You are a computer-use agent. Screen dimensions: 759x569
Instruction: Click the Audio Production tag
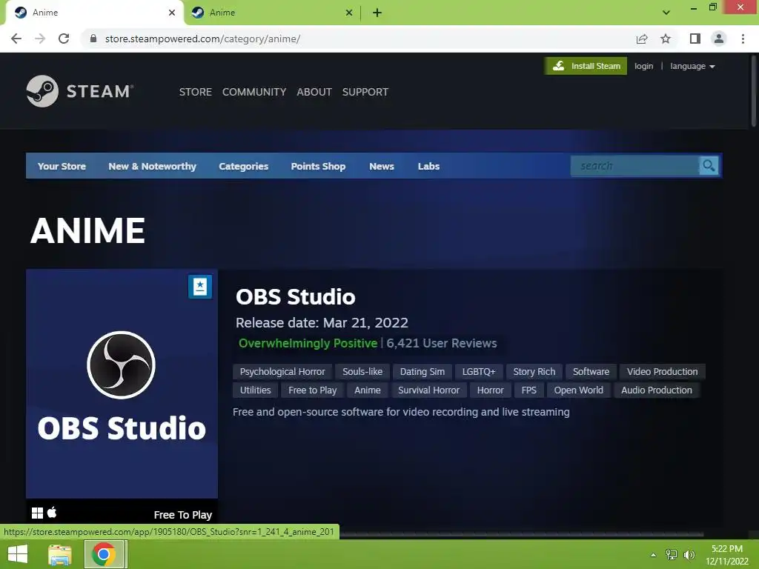(657, 390)
